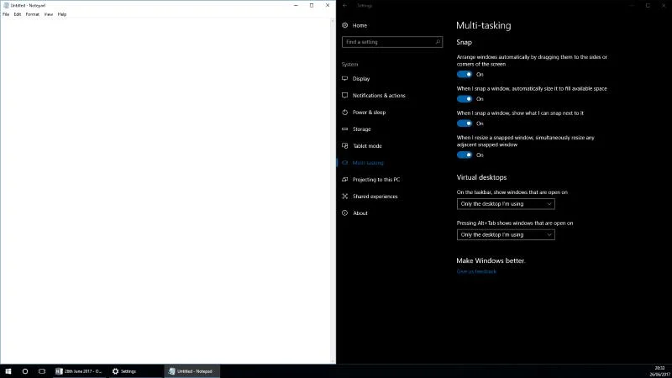672x378 pixels.
Task: Click the Give us feedback link
Action: (476, 271)
